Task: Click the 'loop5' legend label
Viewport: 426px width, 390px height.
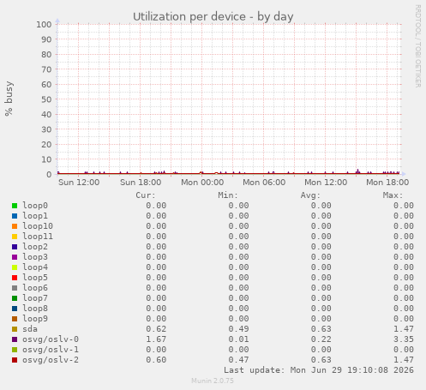Action: (x=35, y=278)
